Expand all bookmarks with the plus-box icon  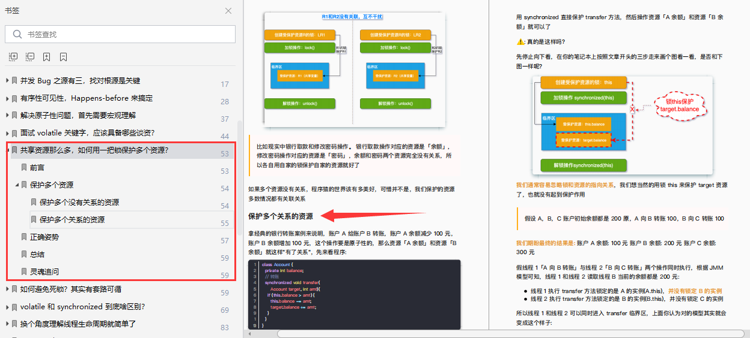point(13,57)
